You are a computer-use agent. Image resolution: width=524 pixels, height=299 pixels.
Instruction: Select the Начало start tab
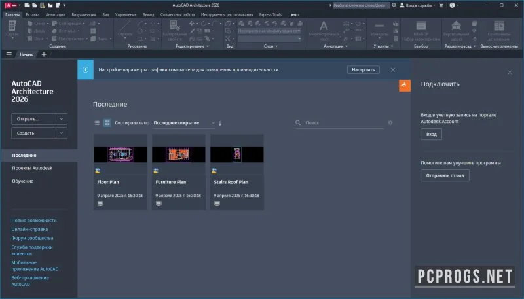coord(26,54)
